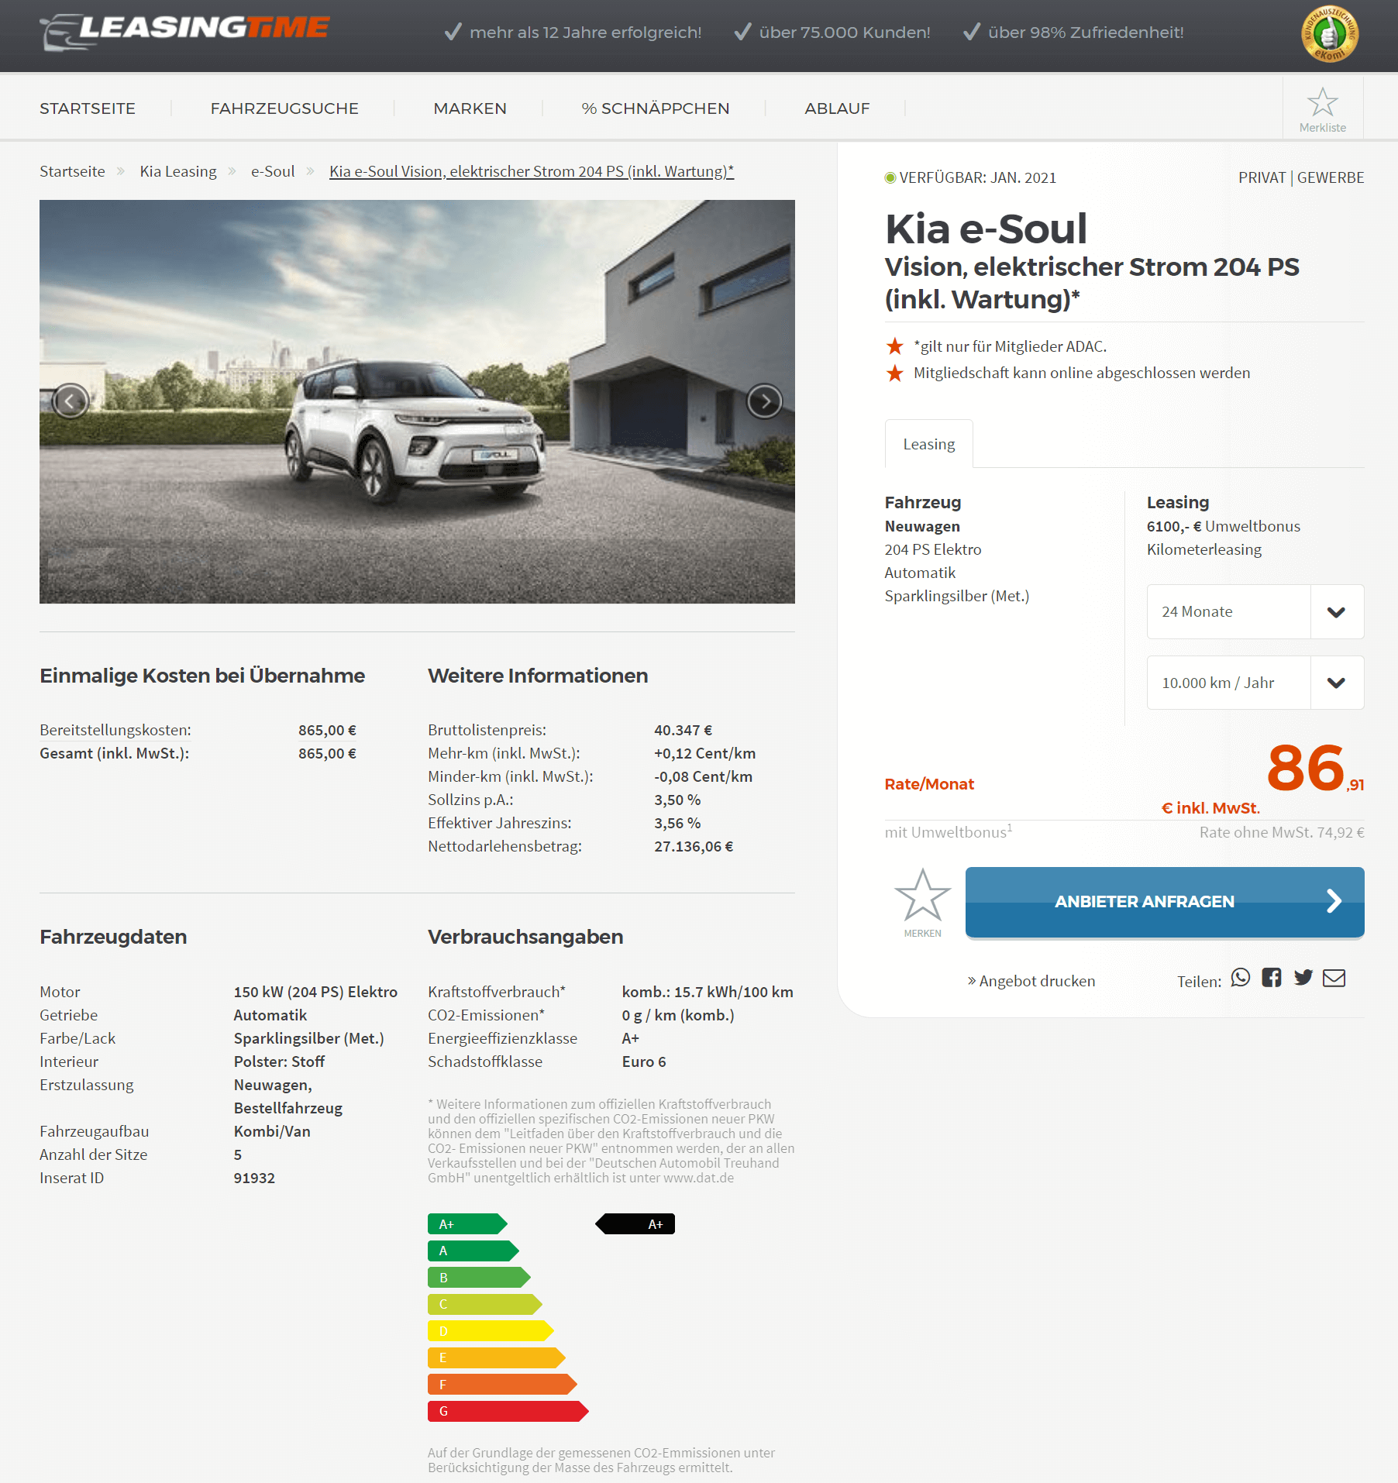Click 'Rate ohne MwSt. 74,92 €' text
The height and width of the screenshot is (1483, 1398).
point(1282,832)
